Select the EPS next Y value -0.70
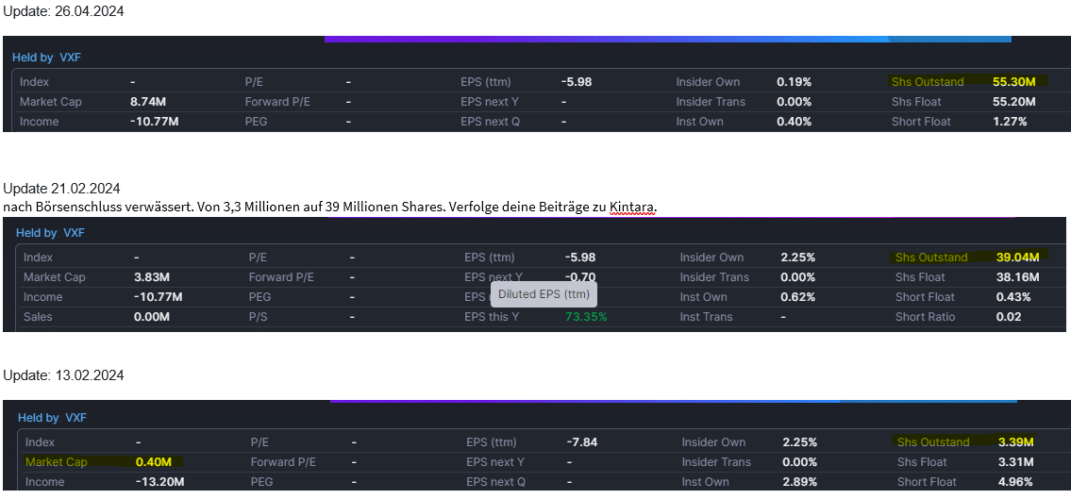The height and width of the screenshot is (499, 1071). click(580, 277)
